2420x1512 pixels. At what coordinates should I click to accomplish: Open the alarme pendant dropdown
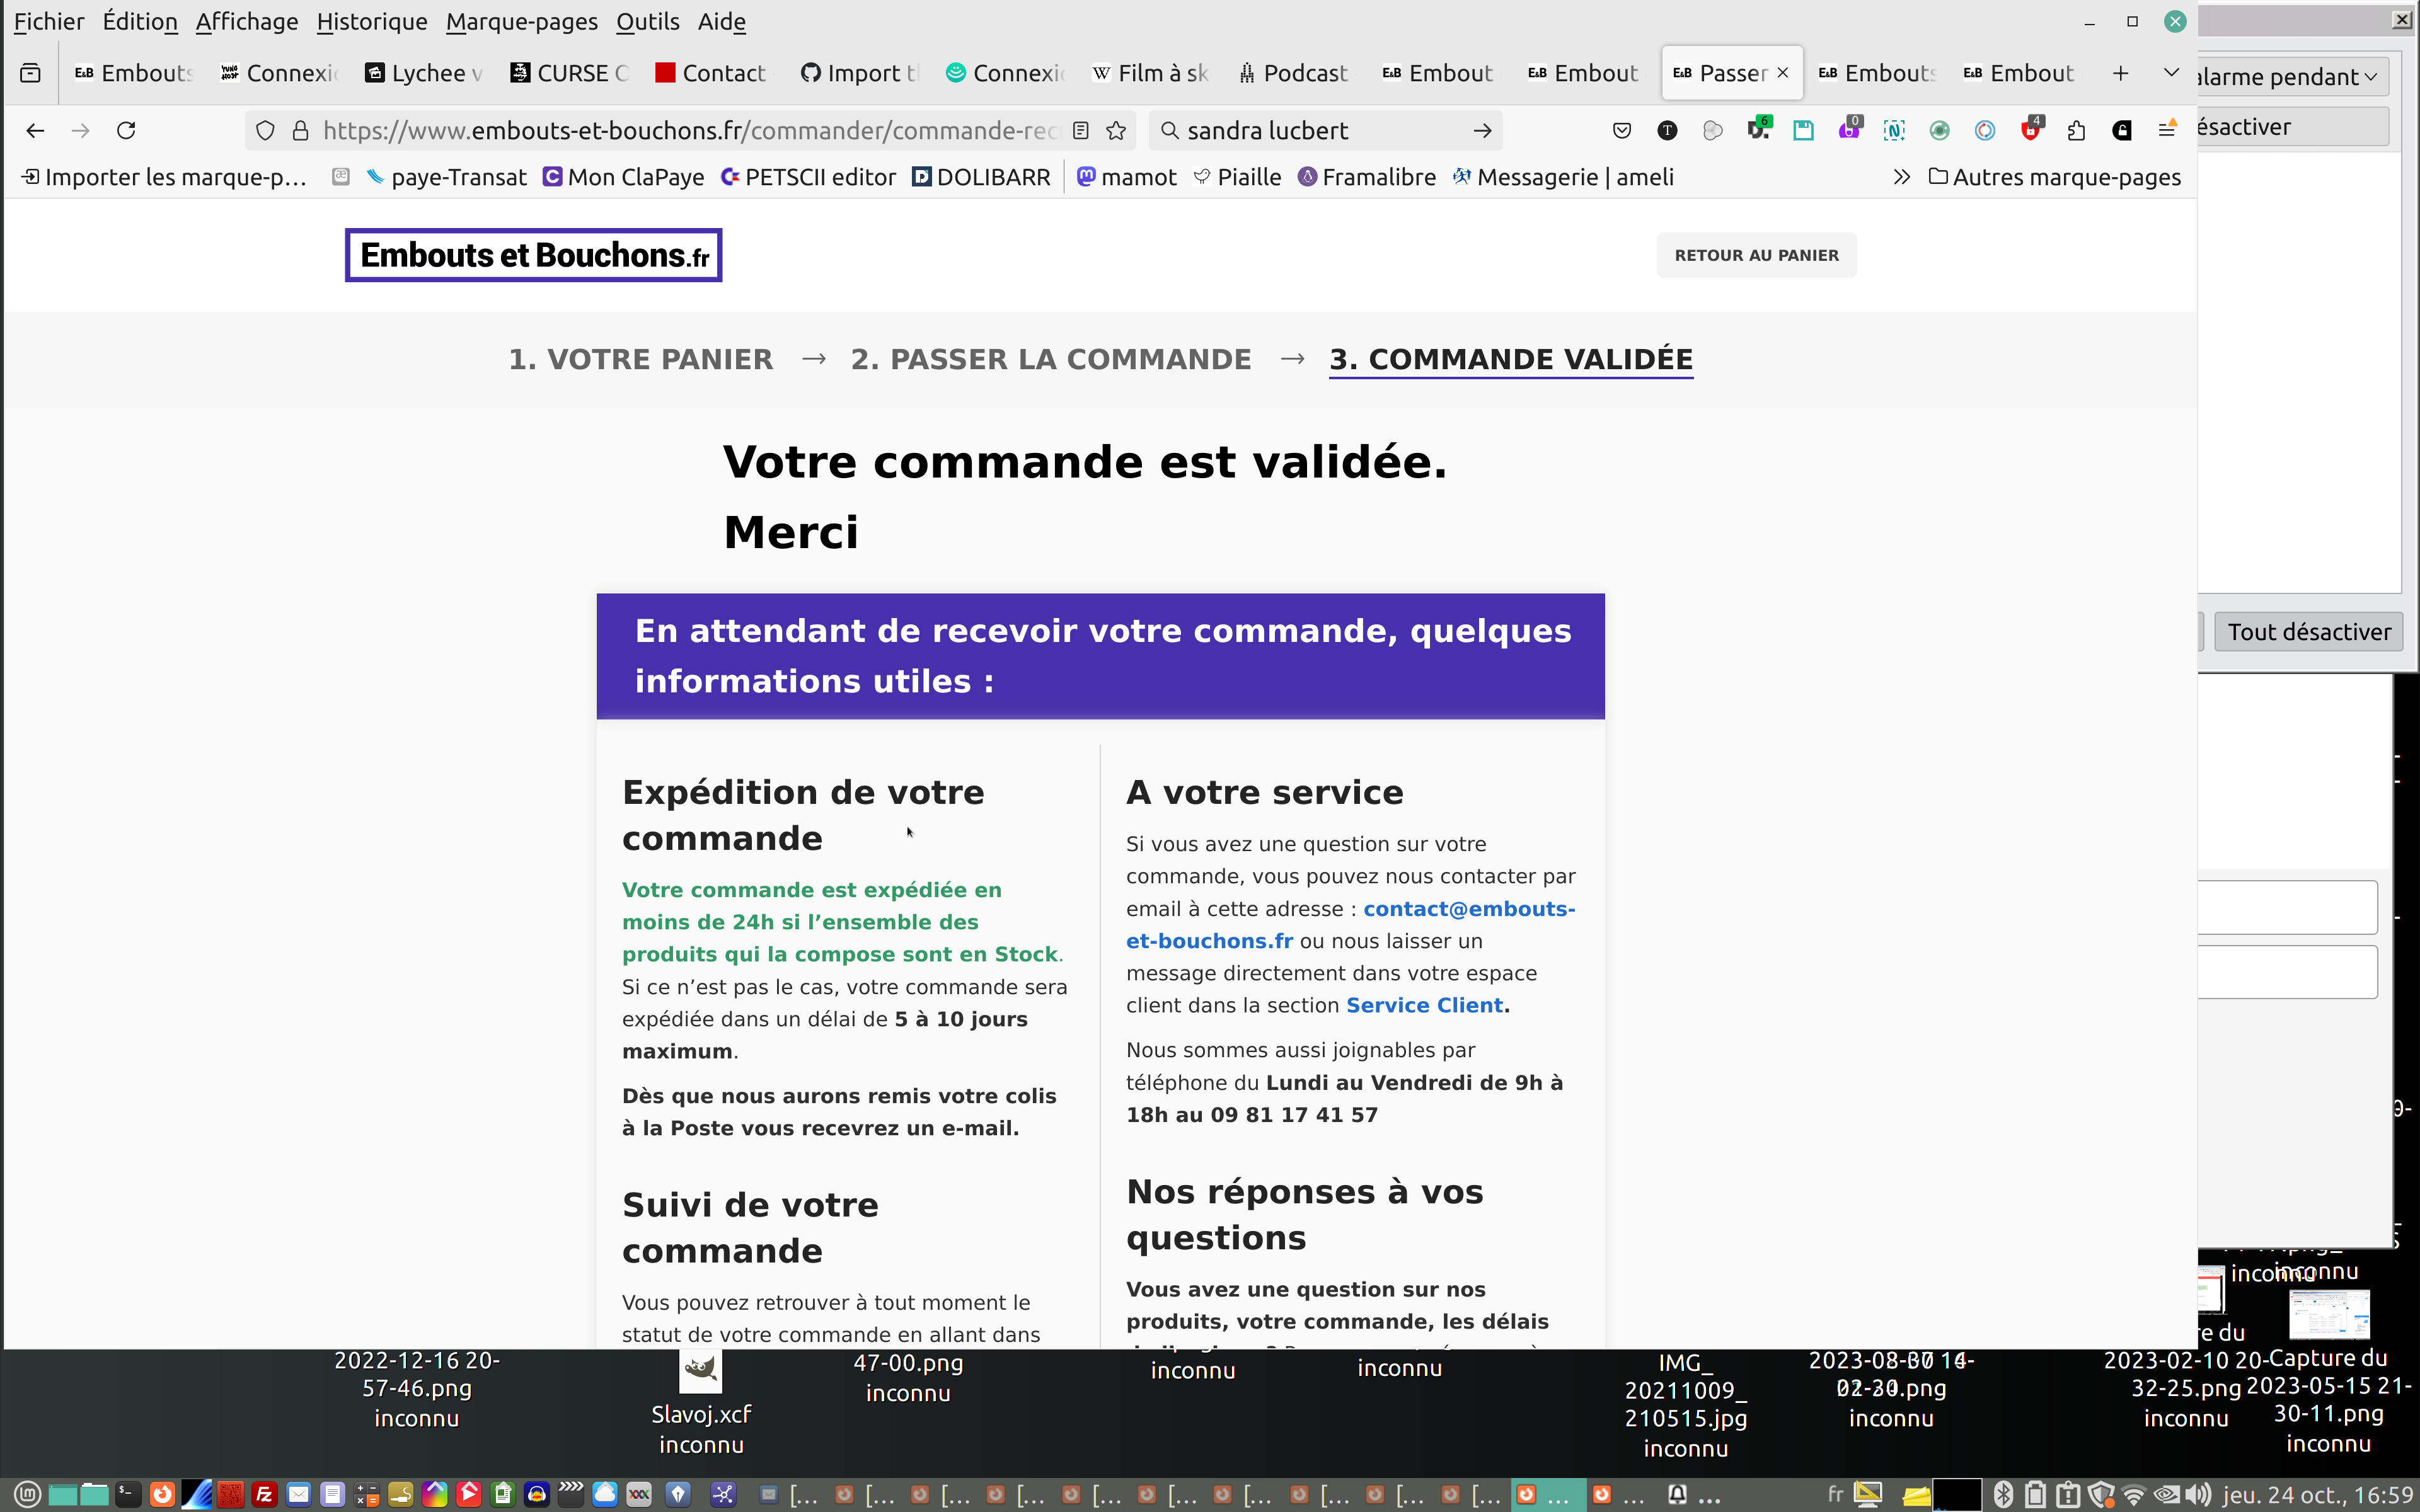2290,77
